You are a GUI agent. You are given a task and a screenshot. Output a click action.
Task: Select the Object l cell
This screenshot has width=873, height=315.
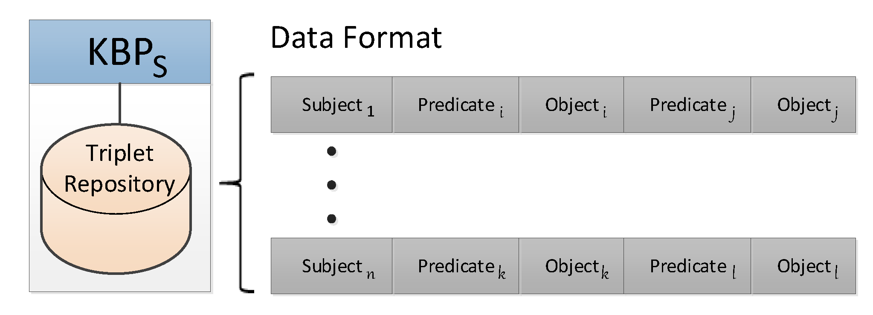pyautogui.click(x=803, y=266)
